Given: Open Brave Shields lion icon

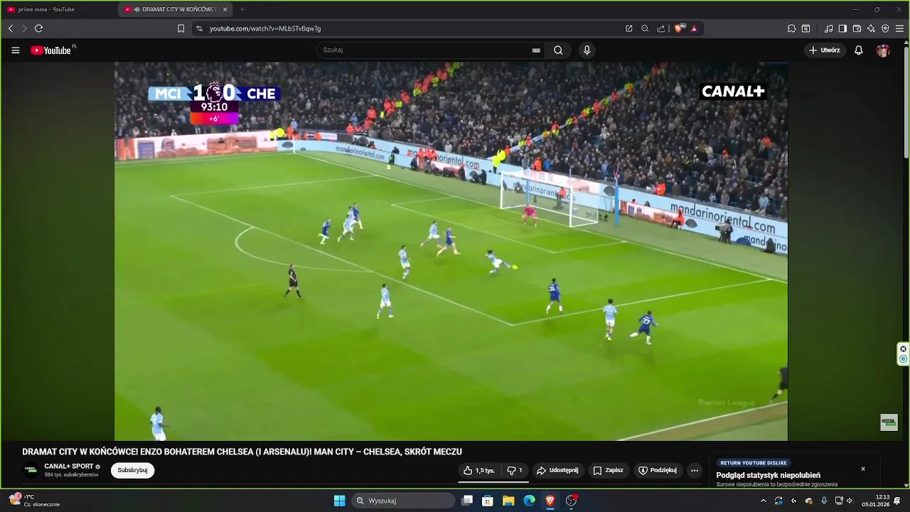Looking at the screenshot, I should 678,28.
